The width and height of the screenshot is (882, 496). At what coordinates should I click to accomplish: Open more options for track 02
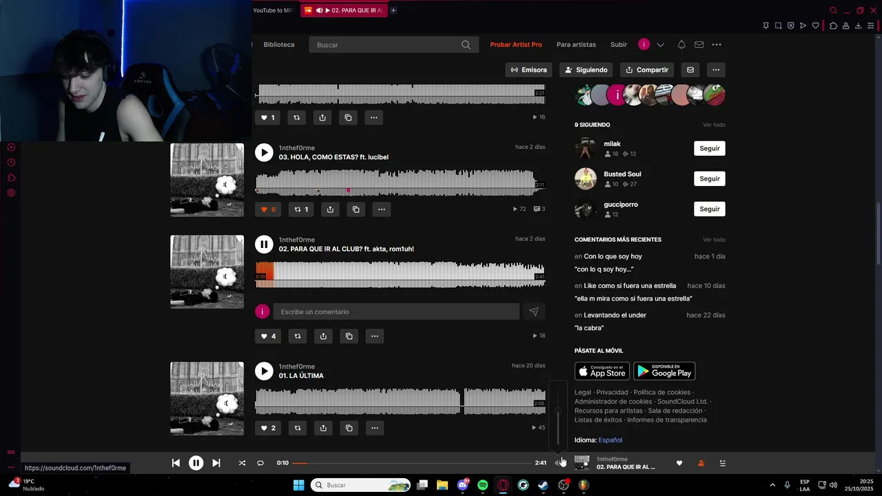(374, 336)
